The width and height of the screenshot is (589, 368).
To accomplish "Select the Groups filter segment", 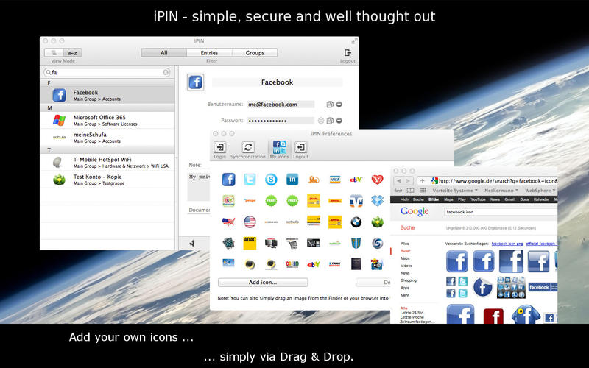I will pos(255,53).
